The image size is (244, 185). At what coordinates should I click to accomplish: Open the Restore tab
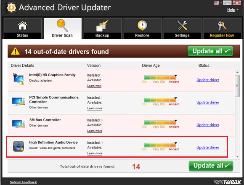(143, 29)
